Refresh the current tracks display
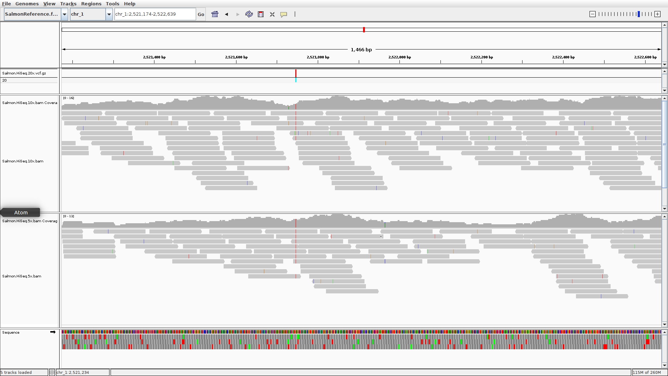This screenshot has width=668, height=376. 249,14
